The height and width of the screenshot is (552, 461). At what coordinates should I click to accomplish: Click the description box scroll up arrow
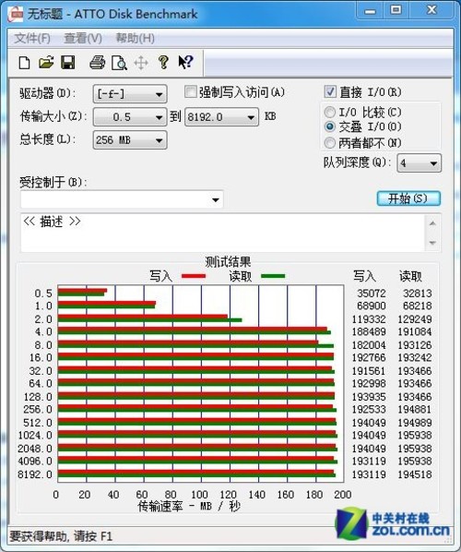click(432, 223)
